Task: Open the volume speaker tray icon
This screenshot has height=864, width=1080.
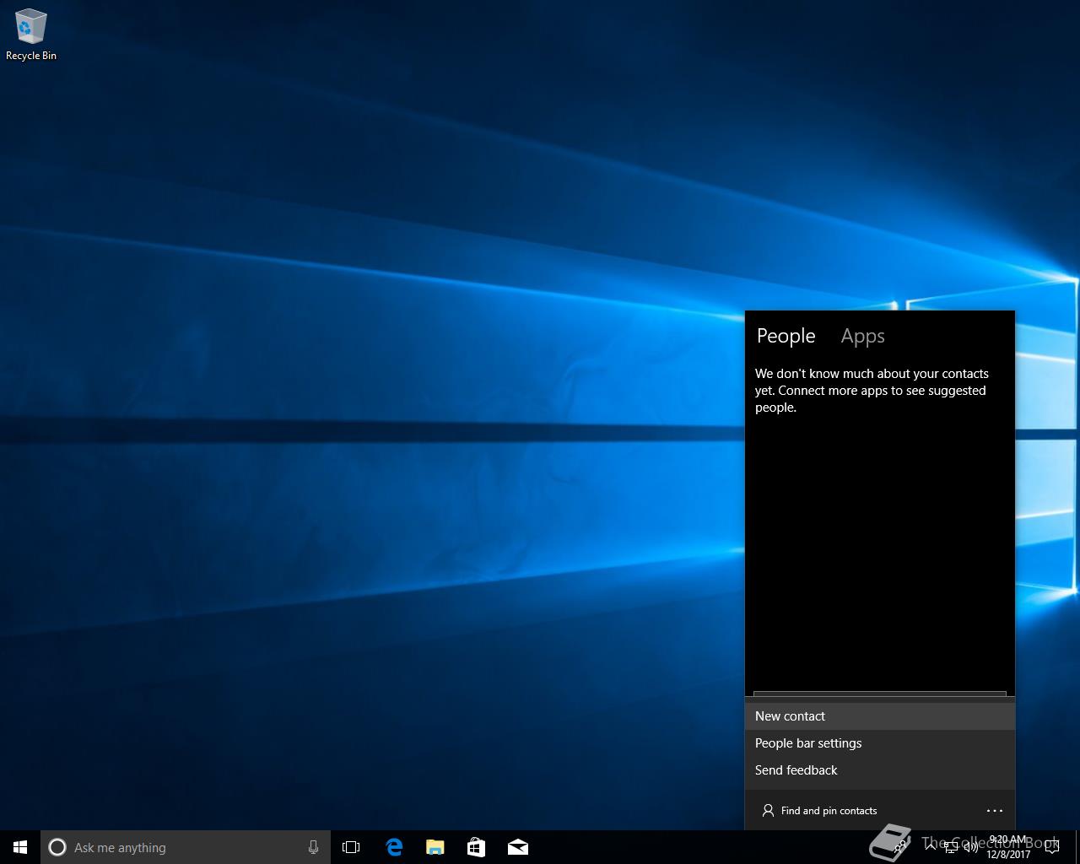Action: tap(971, 847)
